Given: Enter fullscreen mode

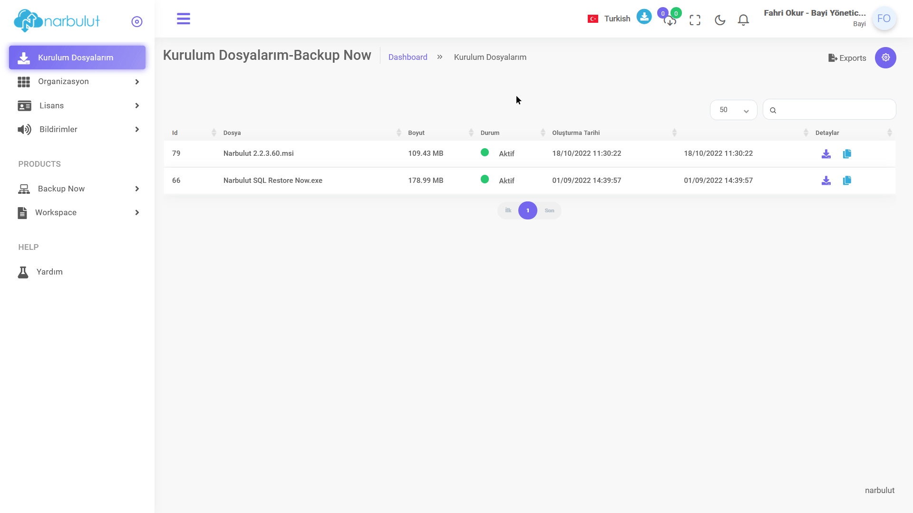Looking at the screenshot, I should [695, 20].
